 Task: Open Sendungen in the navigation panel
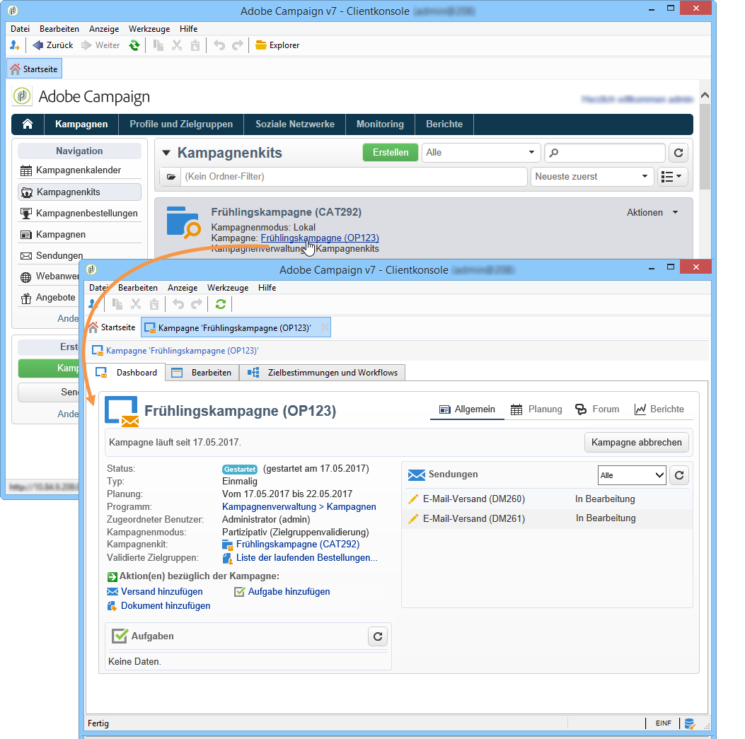coord(52,255)
